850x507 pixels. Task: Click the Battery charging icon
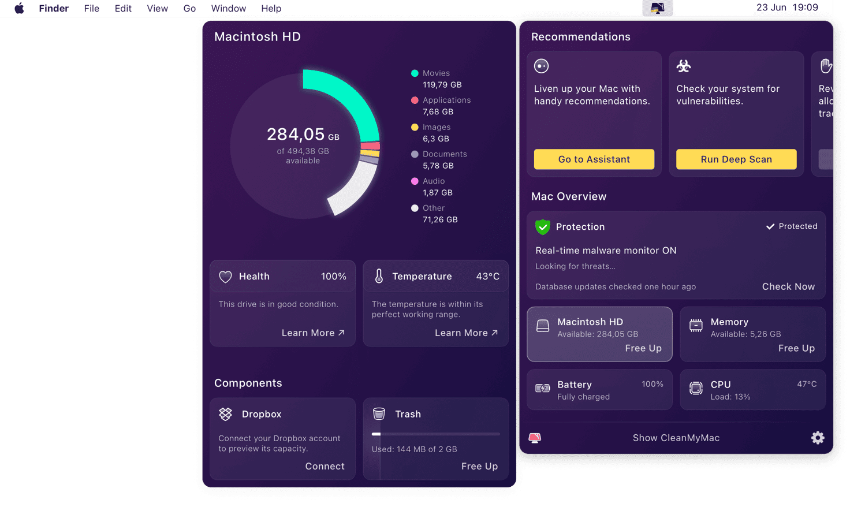click(543, 388)
